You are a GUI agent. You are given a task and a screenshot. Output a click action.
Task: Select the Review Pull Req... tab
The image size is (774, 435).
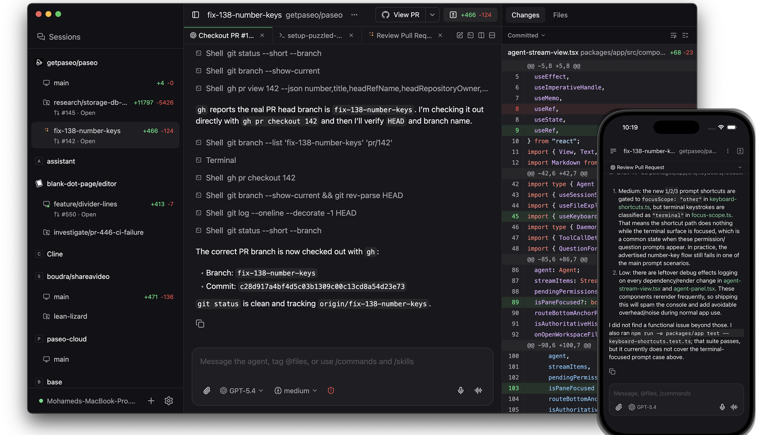click(404, 35)
